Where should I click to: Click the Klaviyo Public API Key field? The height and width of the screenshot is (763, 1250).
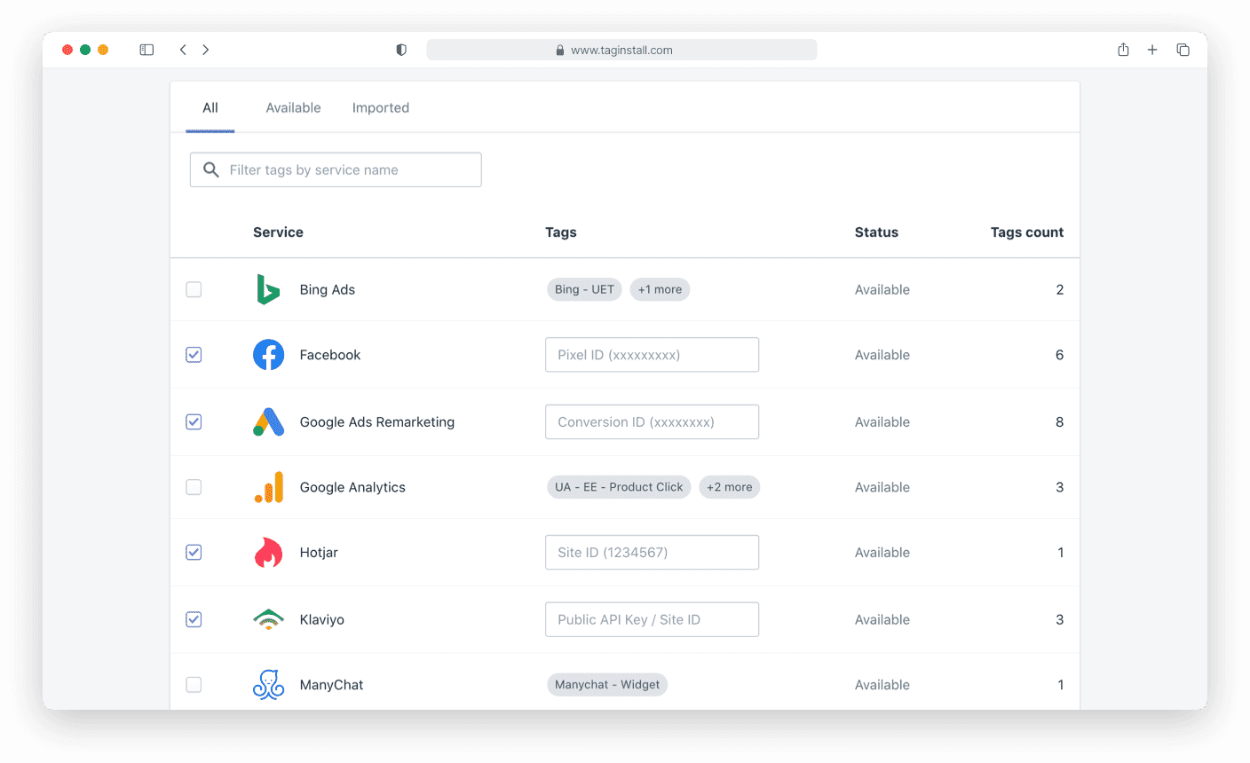pyautogui.click(x=653, y=619)
